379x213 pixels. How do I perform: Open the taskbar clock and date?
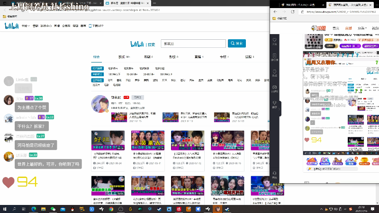pyautogui.click(x=361, y=209)
